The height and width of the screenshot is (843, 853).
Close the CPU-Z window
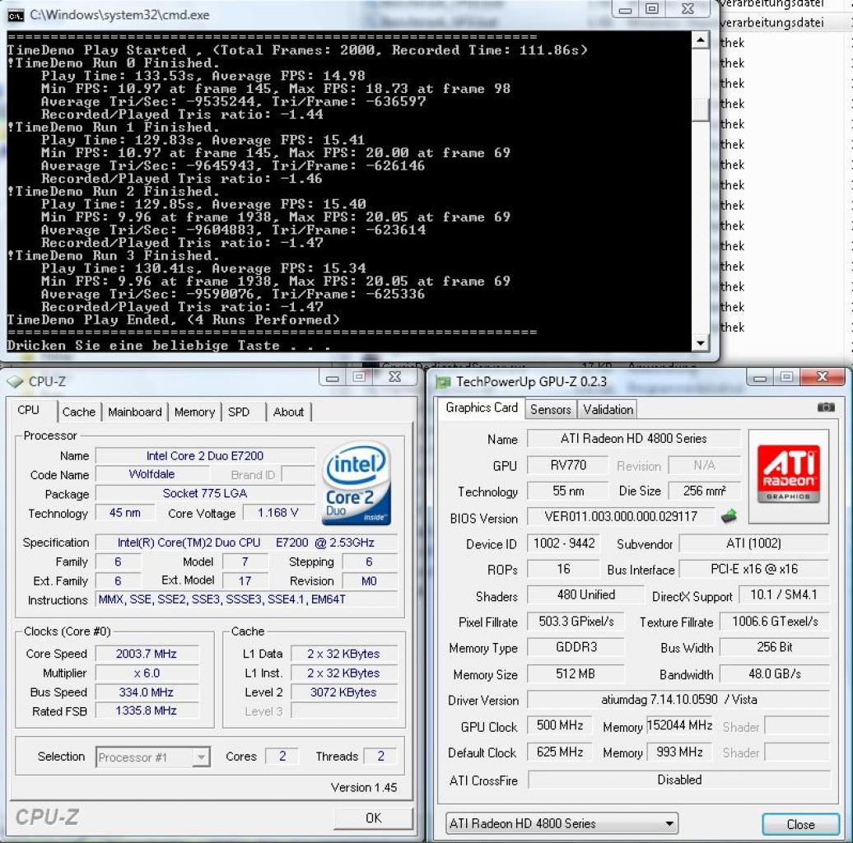coord(395,377)
